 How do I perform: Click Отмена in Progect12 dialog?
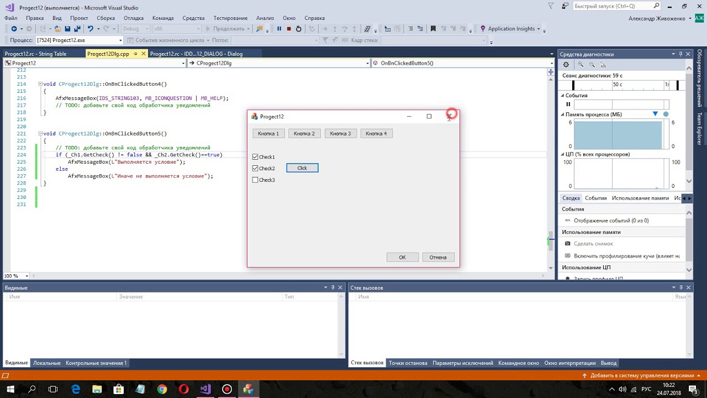[x=438, y=257]
